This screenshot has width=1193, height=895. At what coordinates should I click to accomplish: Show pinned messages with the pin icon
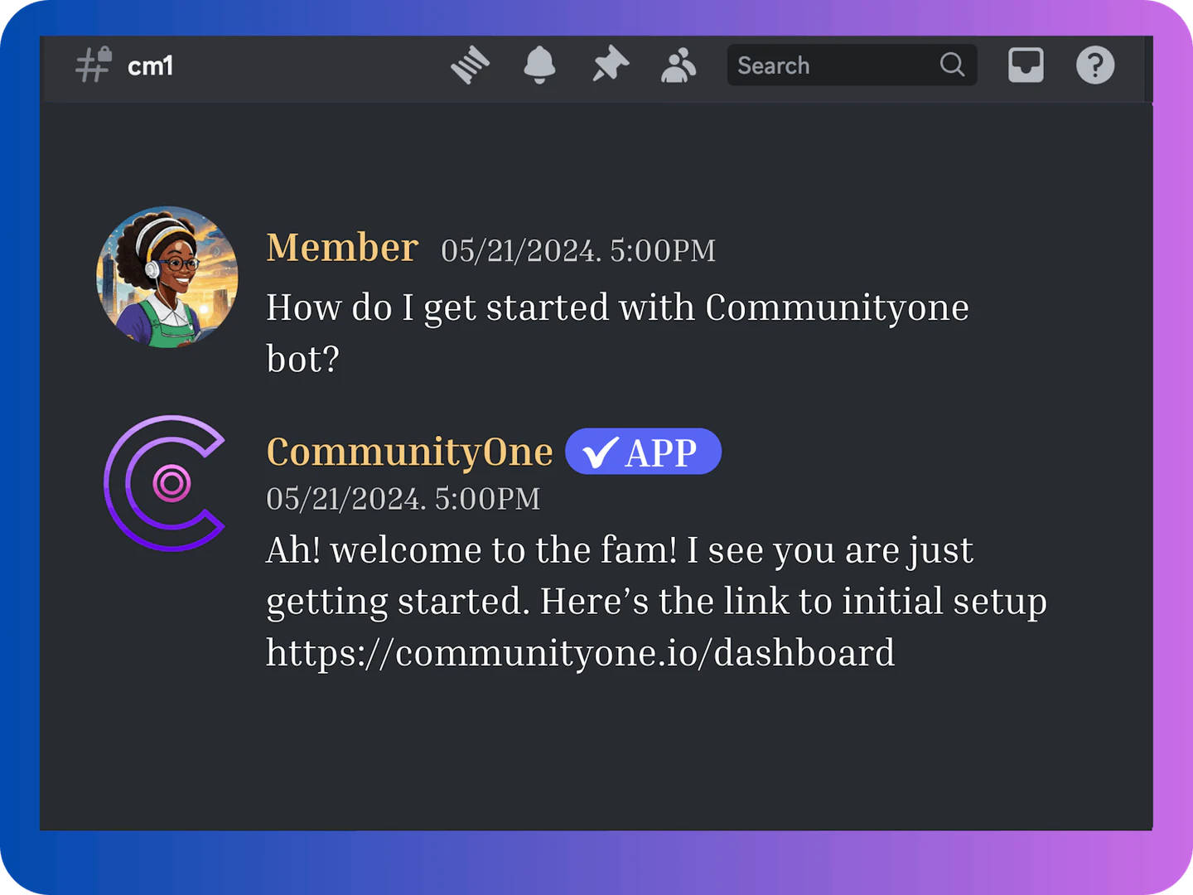pos(610,65)
